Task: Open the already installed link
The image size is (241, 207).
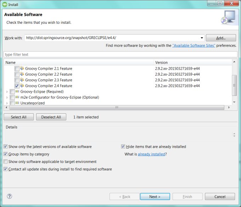Action: coord(151,154)
